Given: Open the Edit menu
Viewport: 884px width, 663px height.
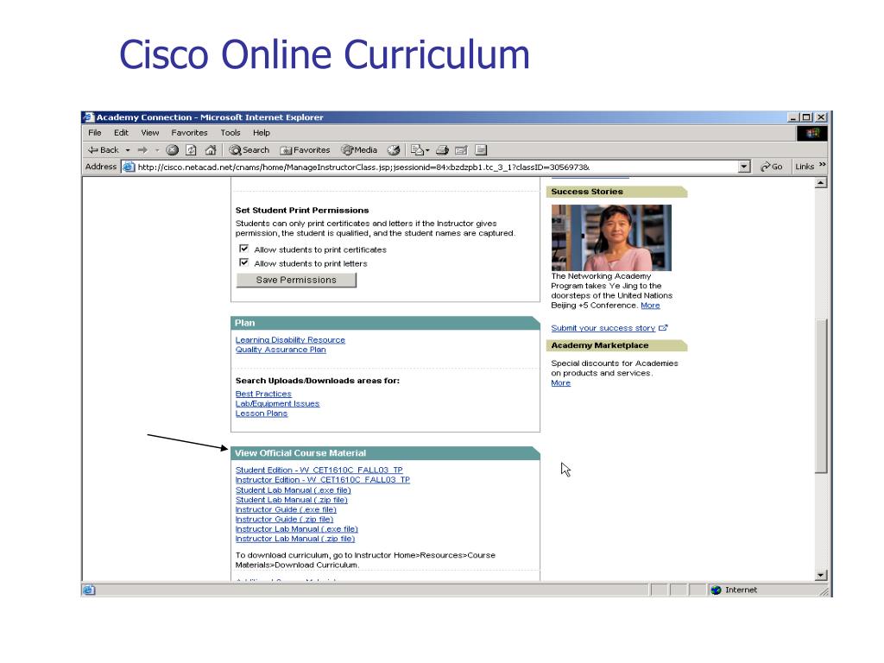Looking at the screenshot, I should tap(121, 133).
